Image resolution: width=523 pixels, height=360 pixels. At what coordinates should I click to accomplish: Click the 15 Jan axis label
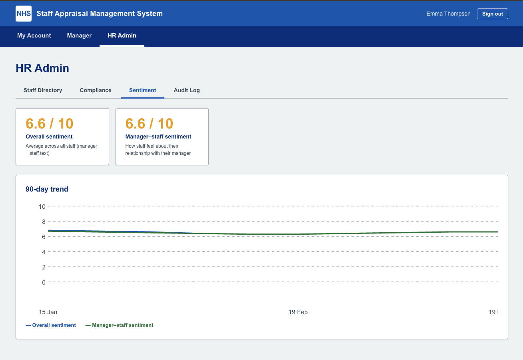48,312
